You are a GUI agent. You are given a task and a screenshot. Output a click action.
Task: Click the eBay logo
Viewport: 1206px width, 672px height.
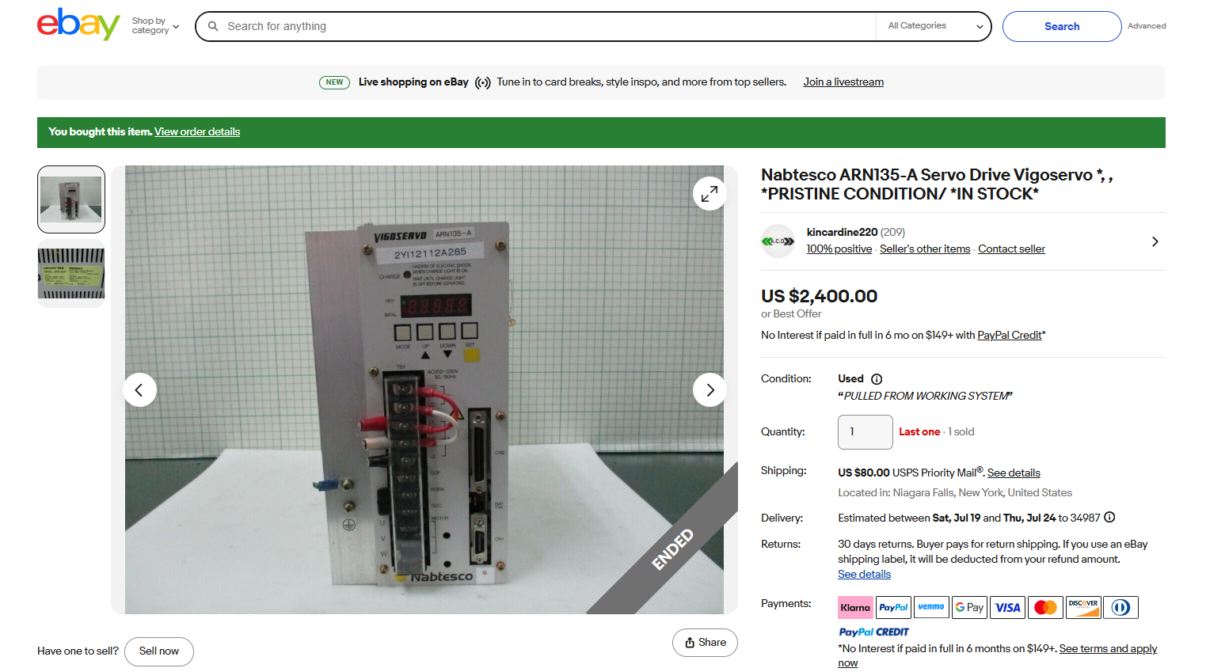(78, 25)
